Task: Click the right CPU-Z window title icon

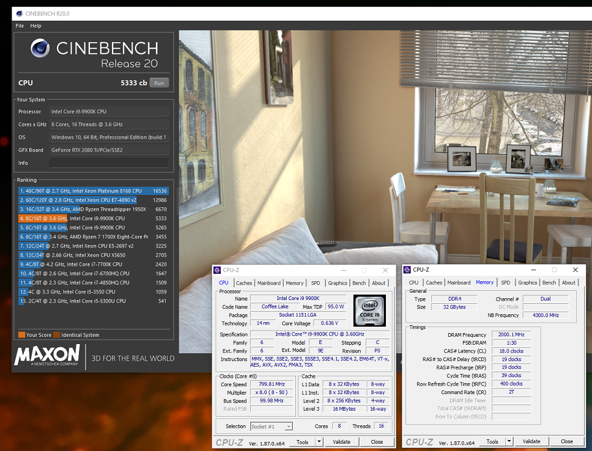Action: pyautogui.click(x=407, y=269)
